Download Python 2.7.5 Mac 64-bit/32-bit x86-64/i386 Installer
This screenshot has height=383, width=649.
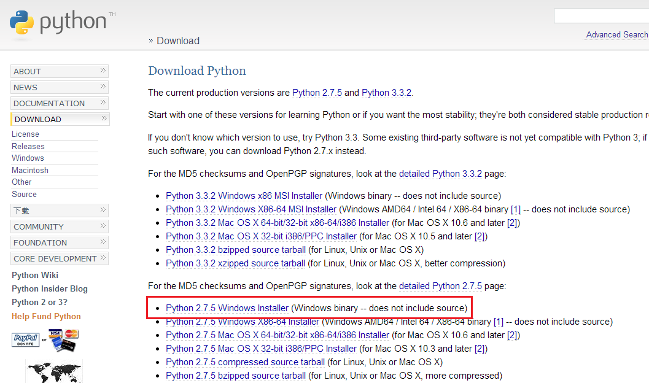[x=278, y=336]
